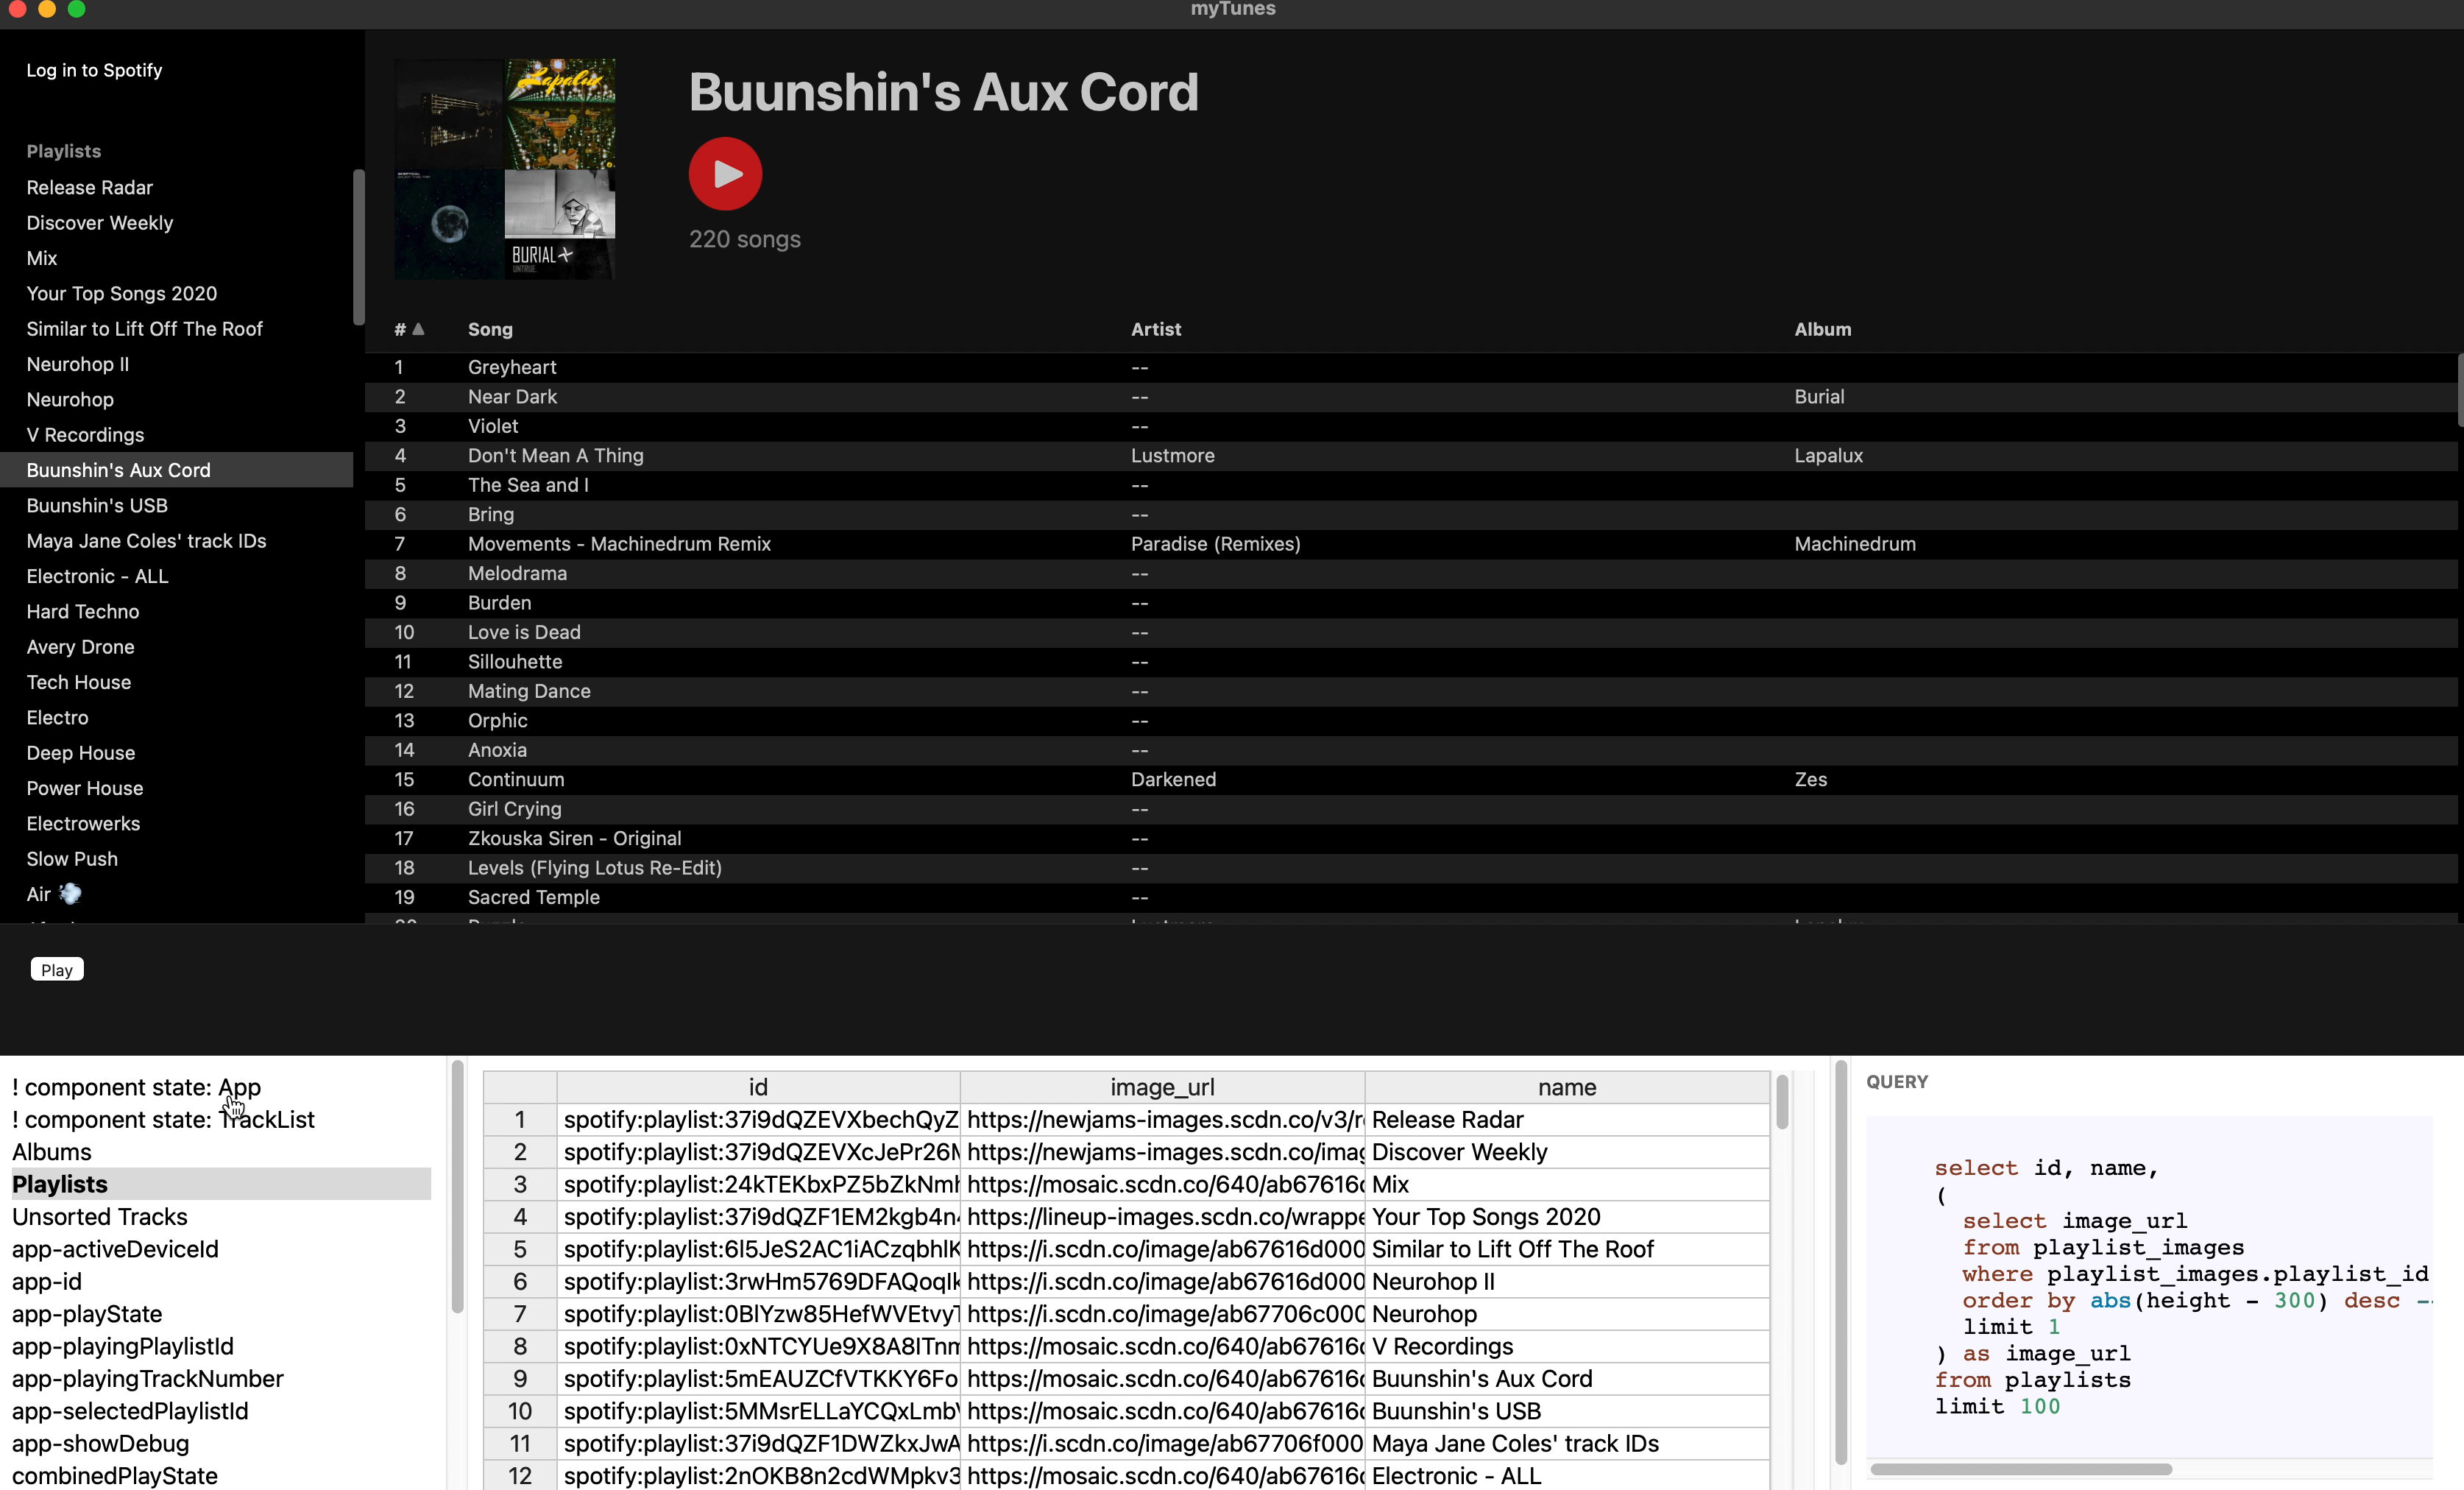Sort track list by Artist header
Image resolution: width=2464 pixels, height=1490 pixels.
pos(1155,329)
